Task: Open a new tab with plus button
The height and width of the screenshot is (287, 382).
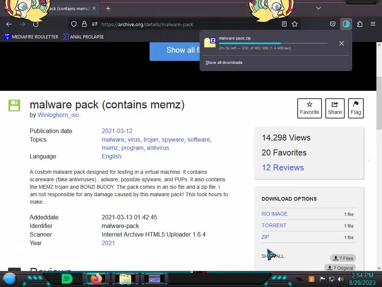Action: 108,9
